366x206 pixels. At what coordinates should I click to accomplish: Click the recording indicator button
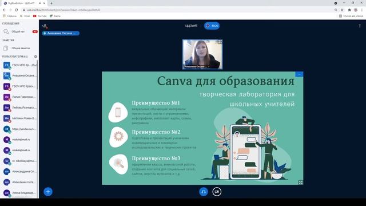212,26
